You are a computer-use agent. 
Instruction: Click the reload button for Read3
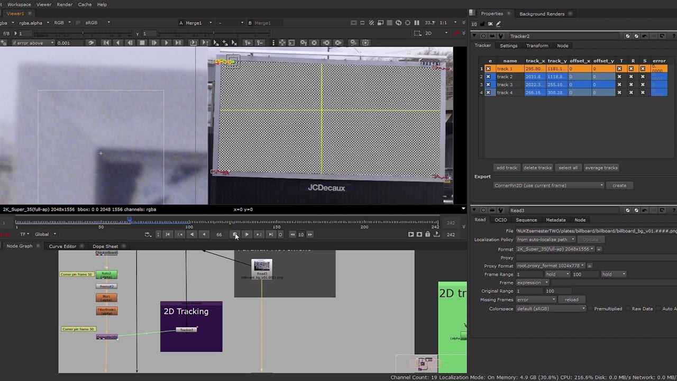pos(571,300)
